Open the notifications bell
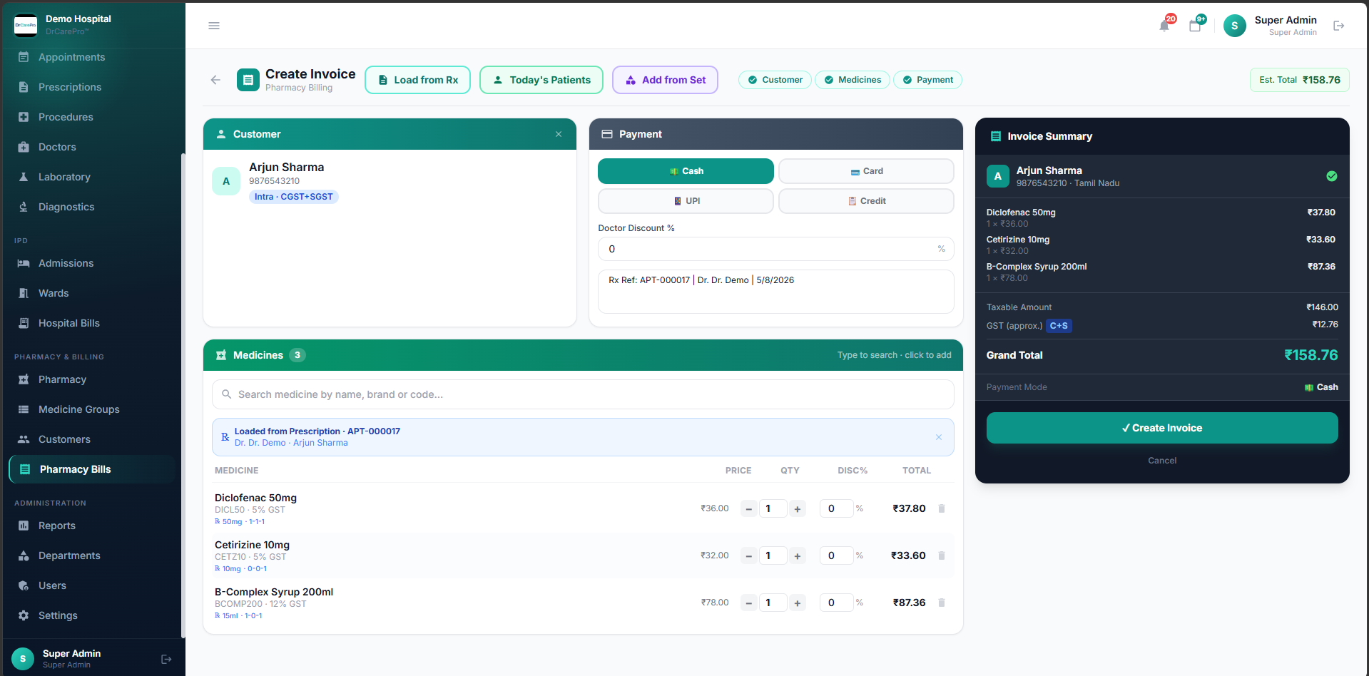Screen dimensions: 1369x676 [1164, 26]
